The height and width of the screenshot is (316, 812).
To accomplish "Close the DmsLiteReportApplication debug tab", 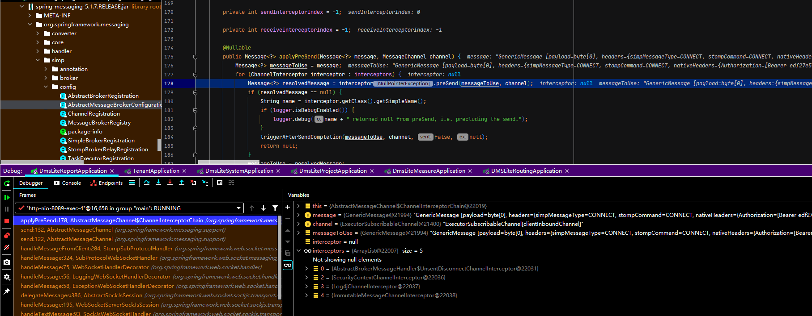I will pos(112,171).
